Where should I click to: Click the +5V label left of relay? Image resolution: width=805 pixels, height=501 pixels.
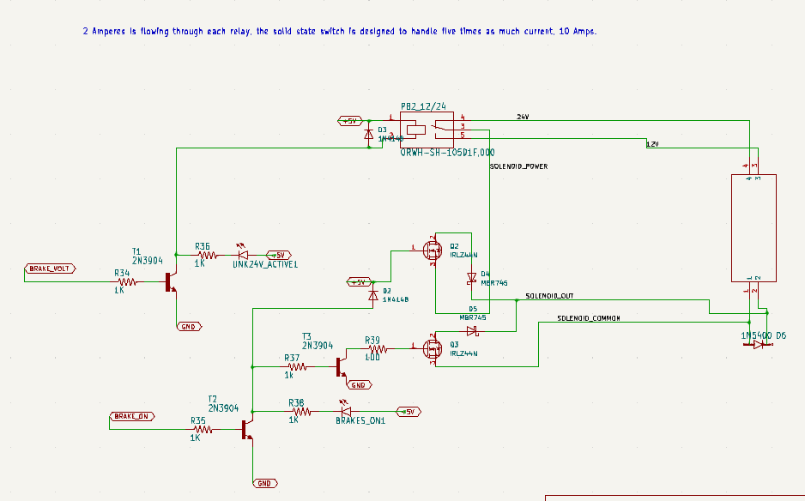coord(350,121)
